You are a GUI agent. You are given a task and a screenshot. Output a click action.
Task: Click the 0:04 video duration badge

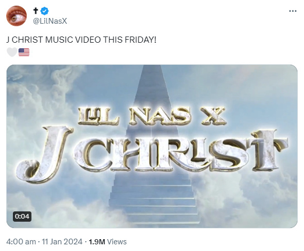[22, 216]
